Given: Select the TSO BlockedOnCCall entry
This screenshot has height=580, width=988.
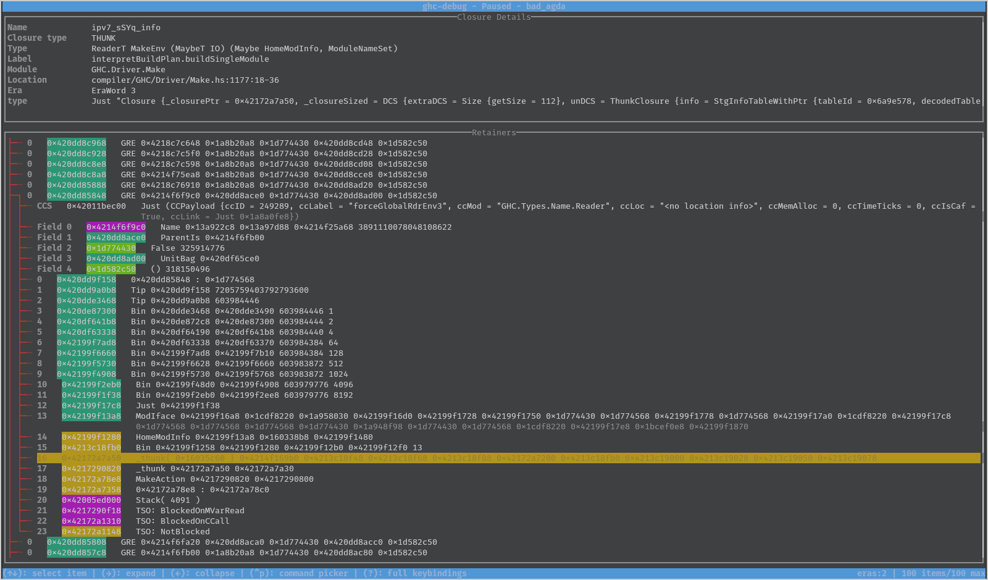Looking at the screenshot, I should tap(91, 521).
